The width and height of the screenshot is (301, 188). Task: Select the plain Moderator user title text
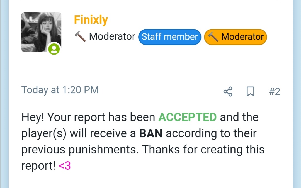point(112,36)
